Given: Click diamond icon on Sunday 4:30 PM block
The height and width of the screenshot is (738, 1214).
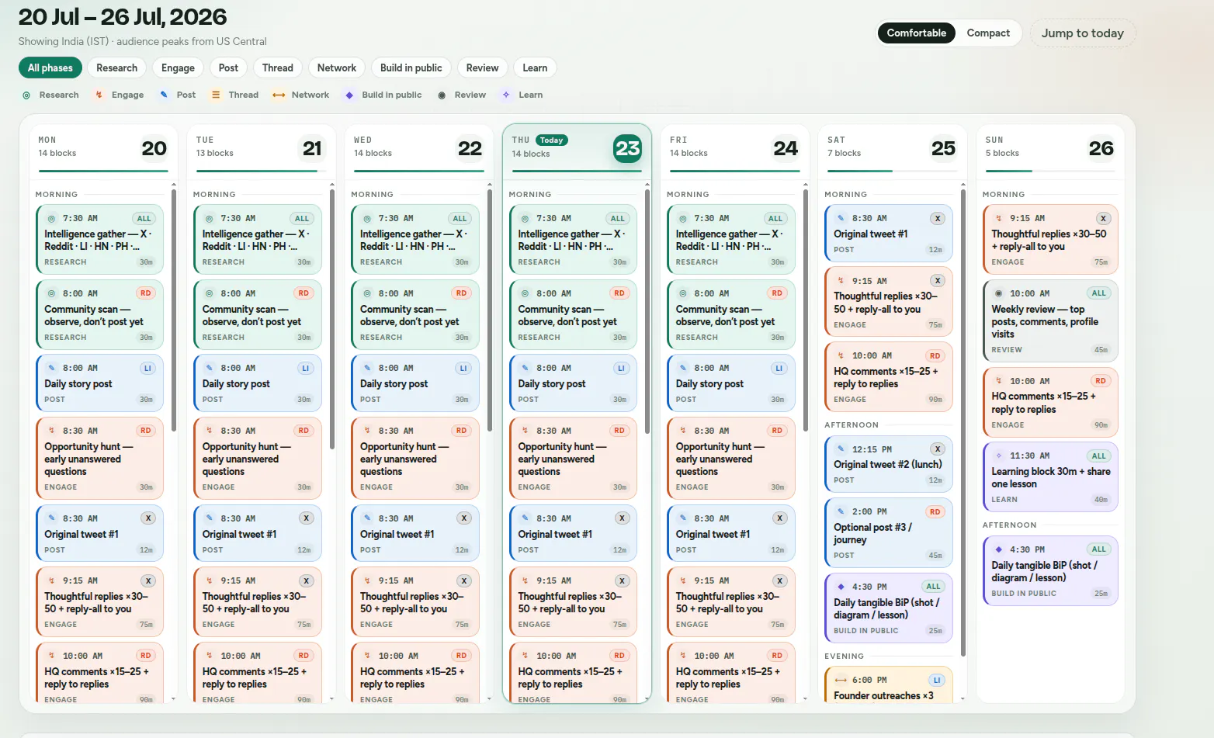Looking at the screenshot, I should (998, 549).
